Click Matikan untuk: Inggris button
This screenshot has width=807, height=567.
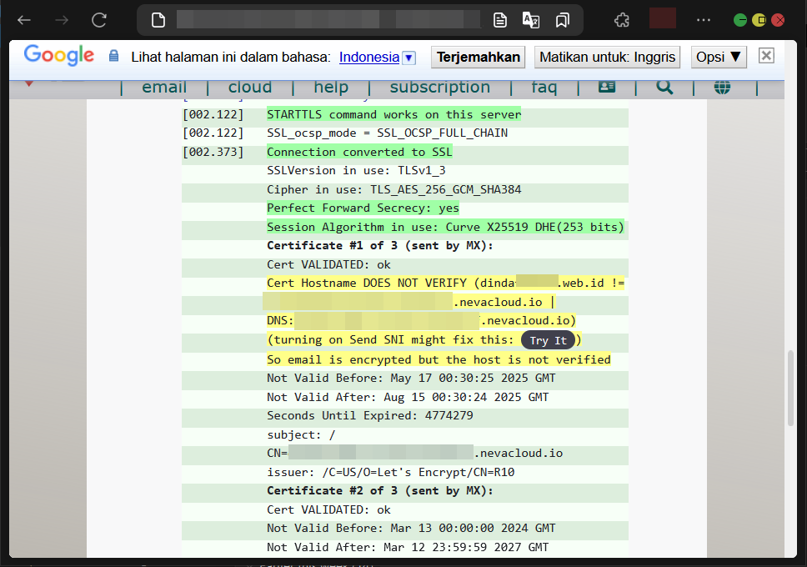(x=607, y=57)
